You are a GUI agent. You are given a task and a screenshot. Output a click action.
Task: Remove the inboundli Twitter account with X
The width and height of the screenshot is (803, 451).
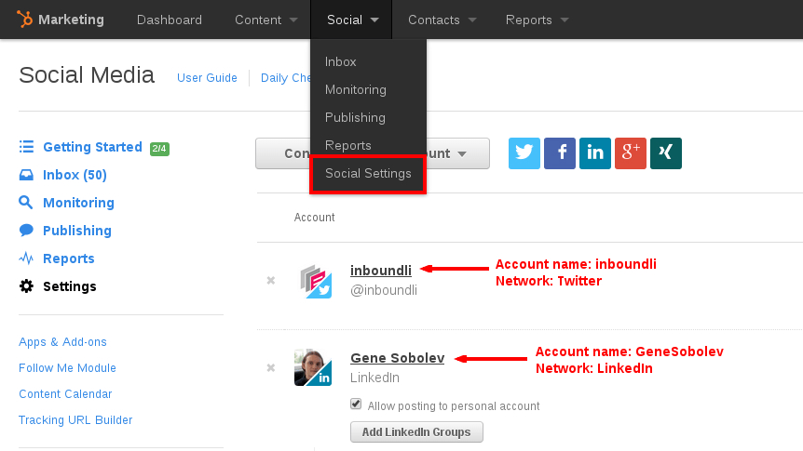click(271, 280)
